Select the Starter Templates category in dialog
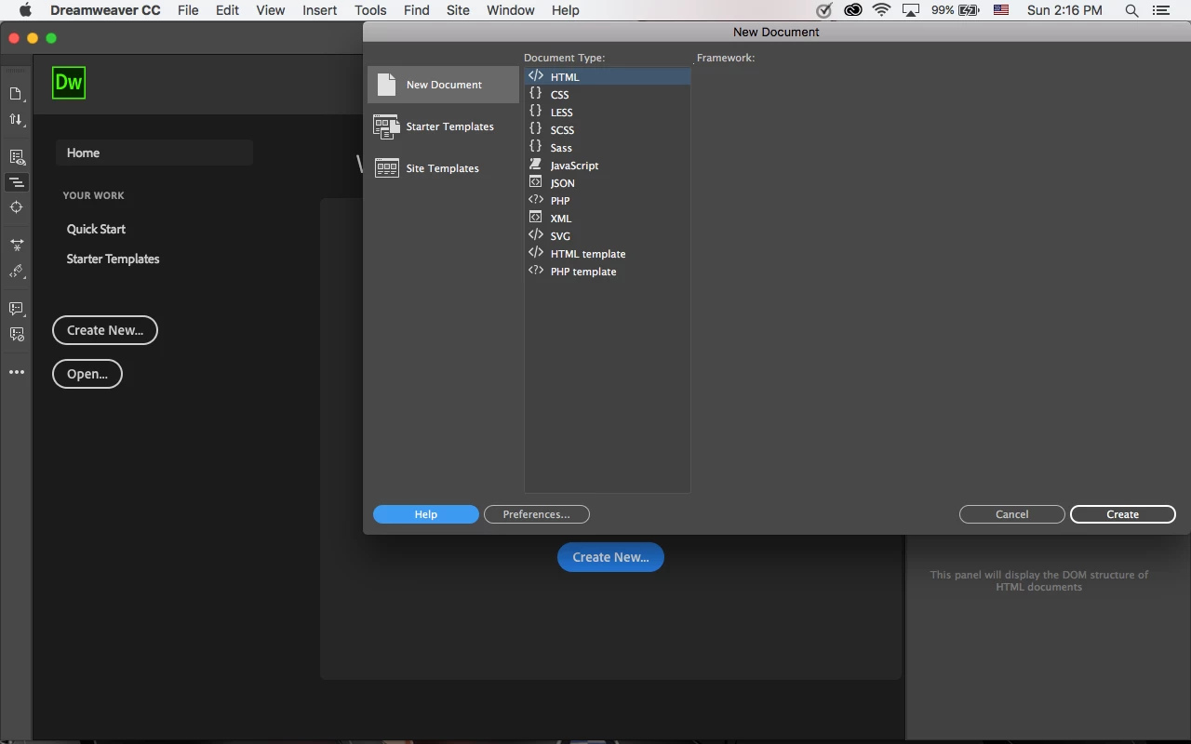Viewport: 1191px width, 744px height. [443, 126]
